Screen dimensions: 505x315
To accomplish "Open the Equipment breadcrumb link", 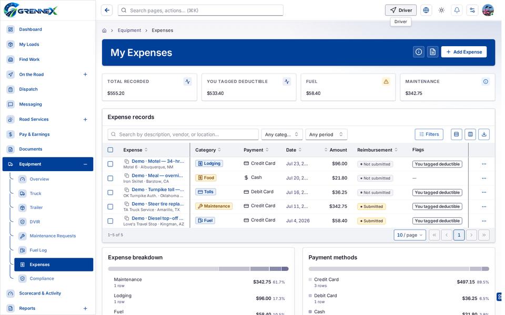I will click(x=129, y=30).
